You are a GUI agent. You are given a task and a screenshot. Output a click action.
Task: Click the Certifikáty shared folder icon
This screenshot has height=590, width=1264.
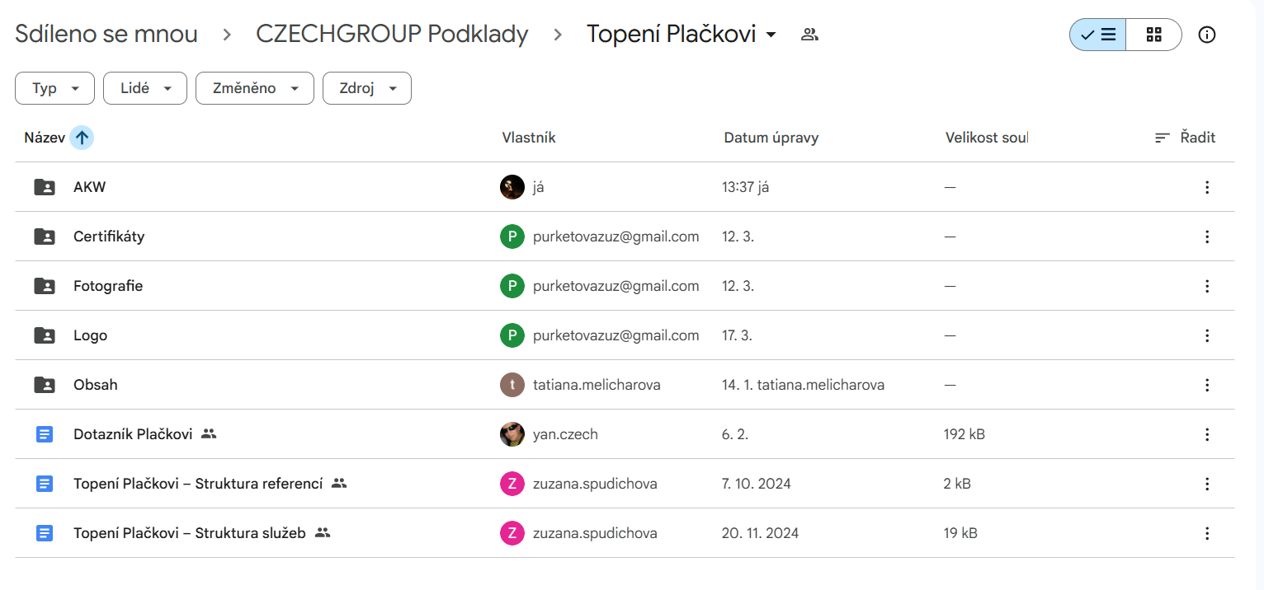pos(45,236)
